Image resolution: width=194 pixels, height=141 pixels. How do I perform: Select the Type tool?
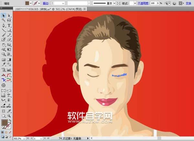(x=9, y=25)
